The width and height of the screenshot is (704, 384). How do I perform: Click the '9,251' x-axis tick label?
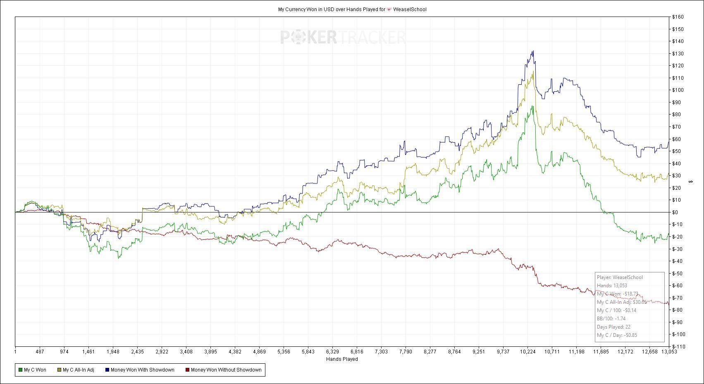pos(479,352)
